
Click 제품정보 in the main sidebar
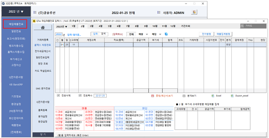[16, 125]
